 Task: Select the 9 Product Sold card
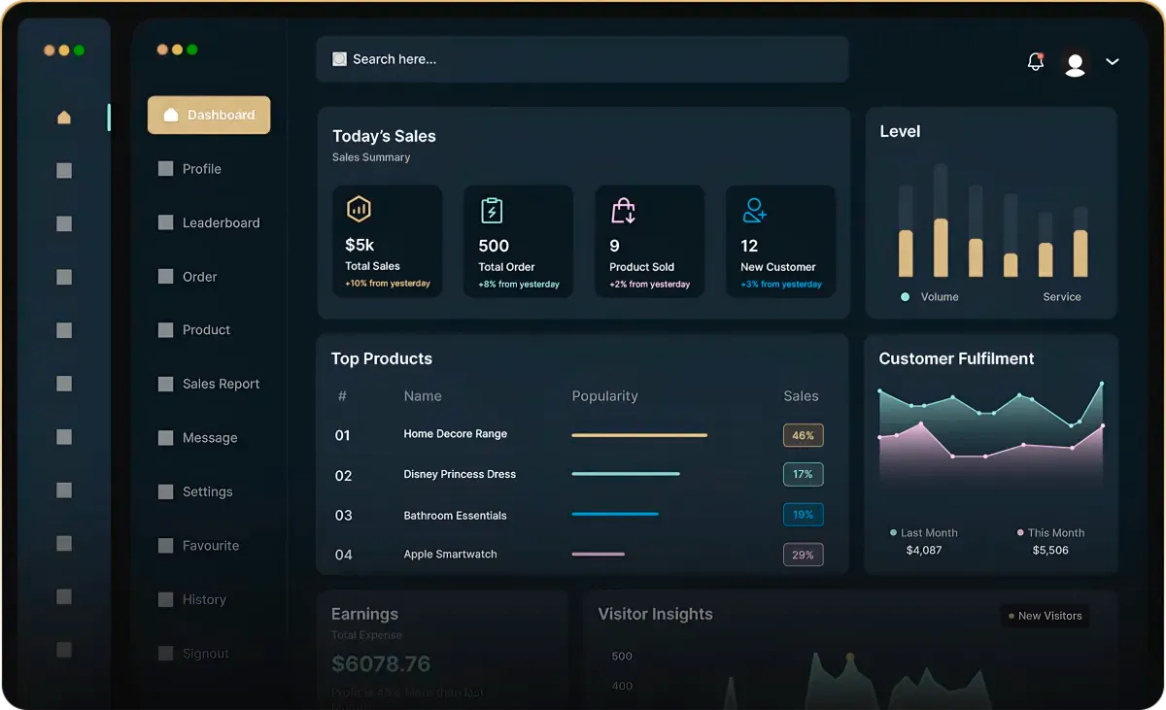[649, 241]
